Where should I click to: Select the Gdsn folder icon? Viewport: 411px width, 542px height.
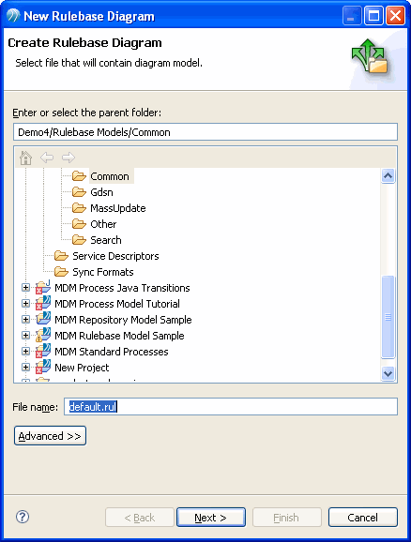79,192
